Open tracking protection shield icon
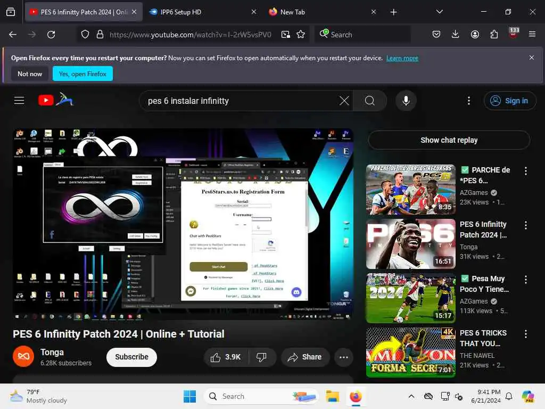 [x=85, y=35]
